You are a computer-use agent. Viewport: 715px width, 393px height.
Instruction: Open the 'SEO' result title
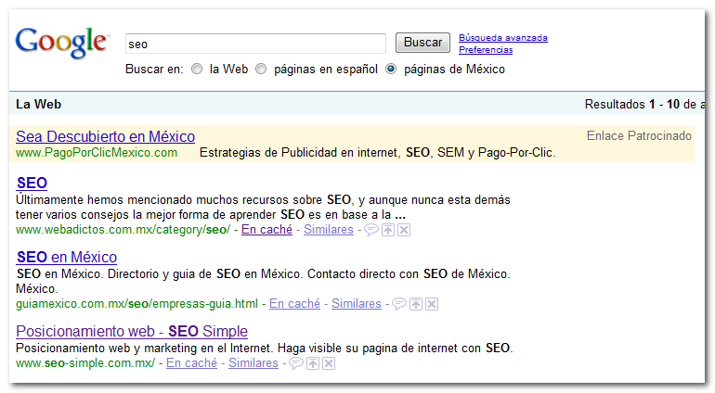click(x=32, y=184)
